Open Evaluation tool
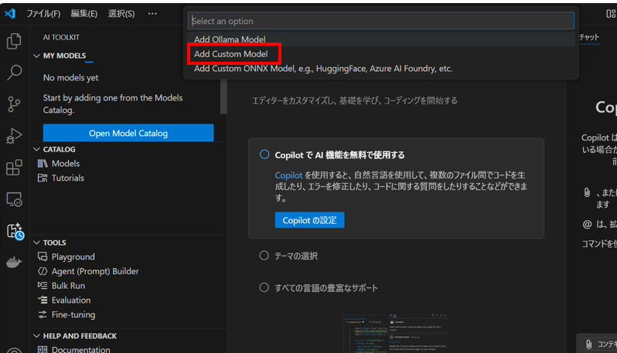Viewport: 617px width, 353px height. point(71,300)
